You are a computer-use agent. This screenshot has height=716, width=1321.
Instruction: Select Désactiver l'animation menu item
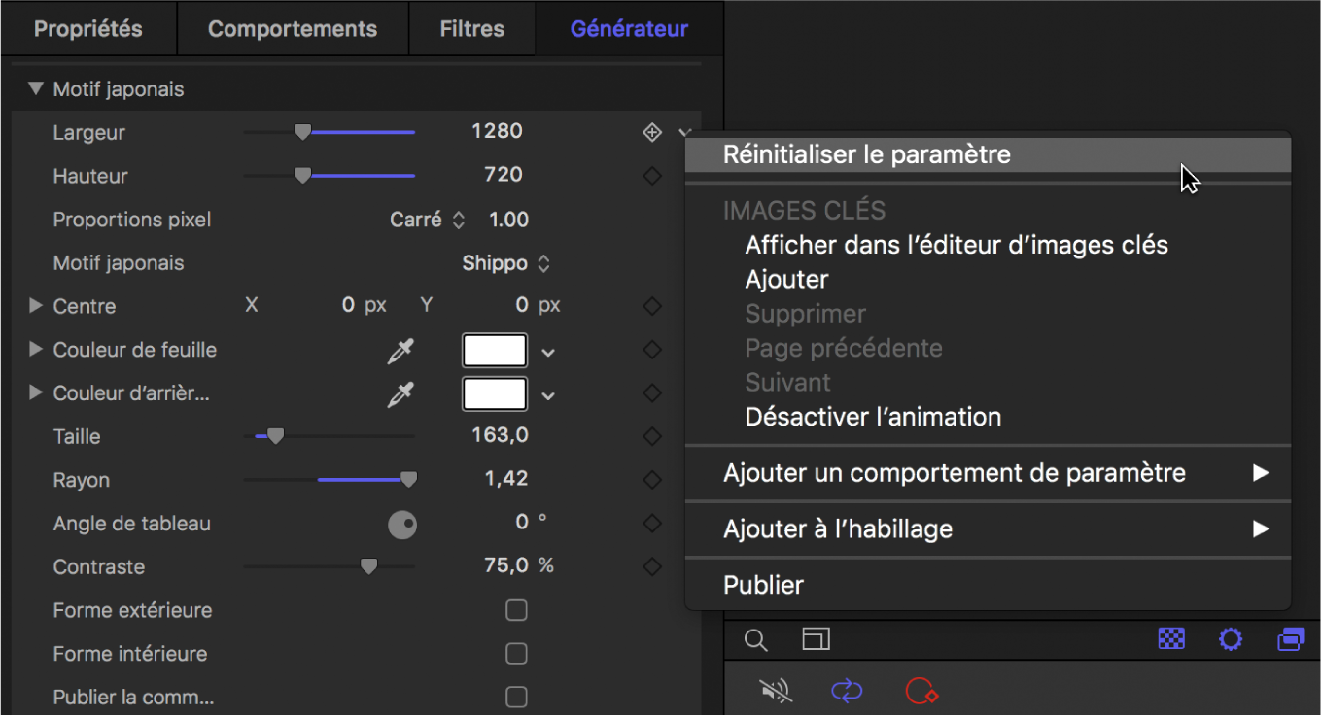[873, 417]
